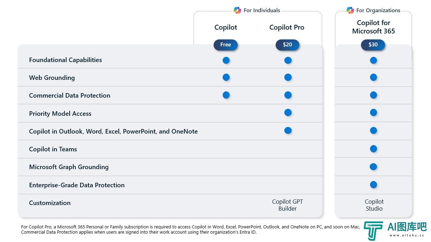Click the $30 Microsoft 365 badge
Viewport: 431px width, 242px height.
tap(373, 45)
